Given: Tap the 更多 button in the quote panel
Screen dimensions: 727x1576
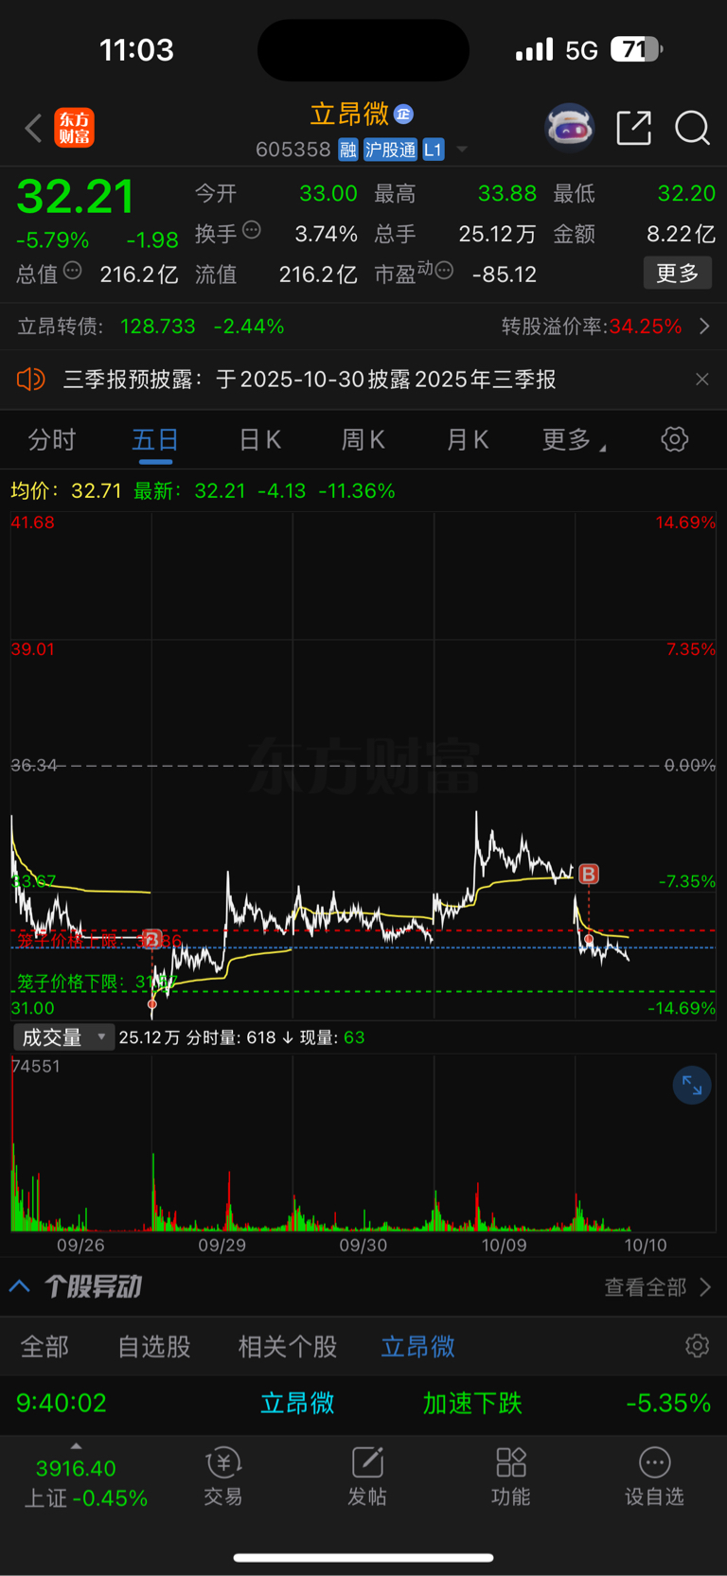Looking at the screenshot, I should [x=678, y=274].
